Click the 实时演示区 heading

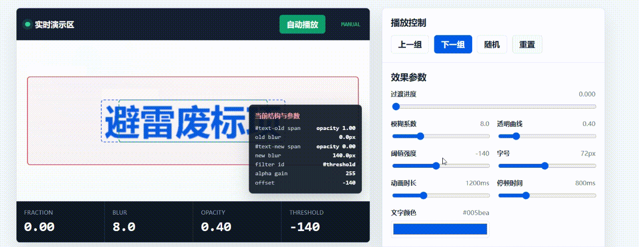(54, 24)
